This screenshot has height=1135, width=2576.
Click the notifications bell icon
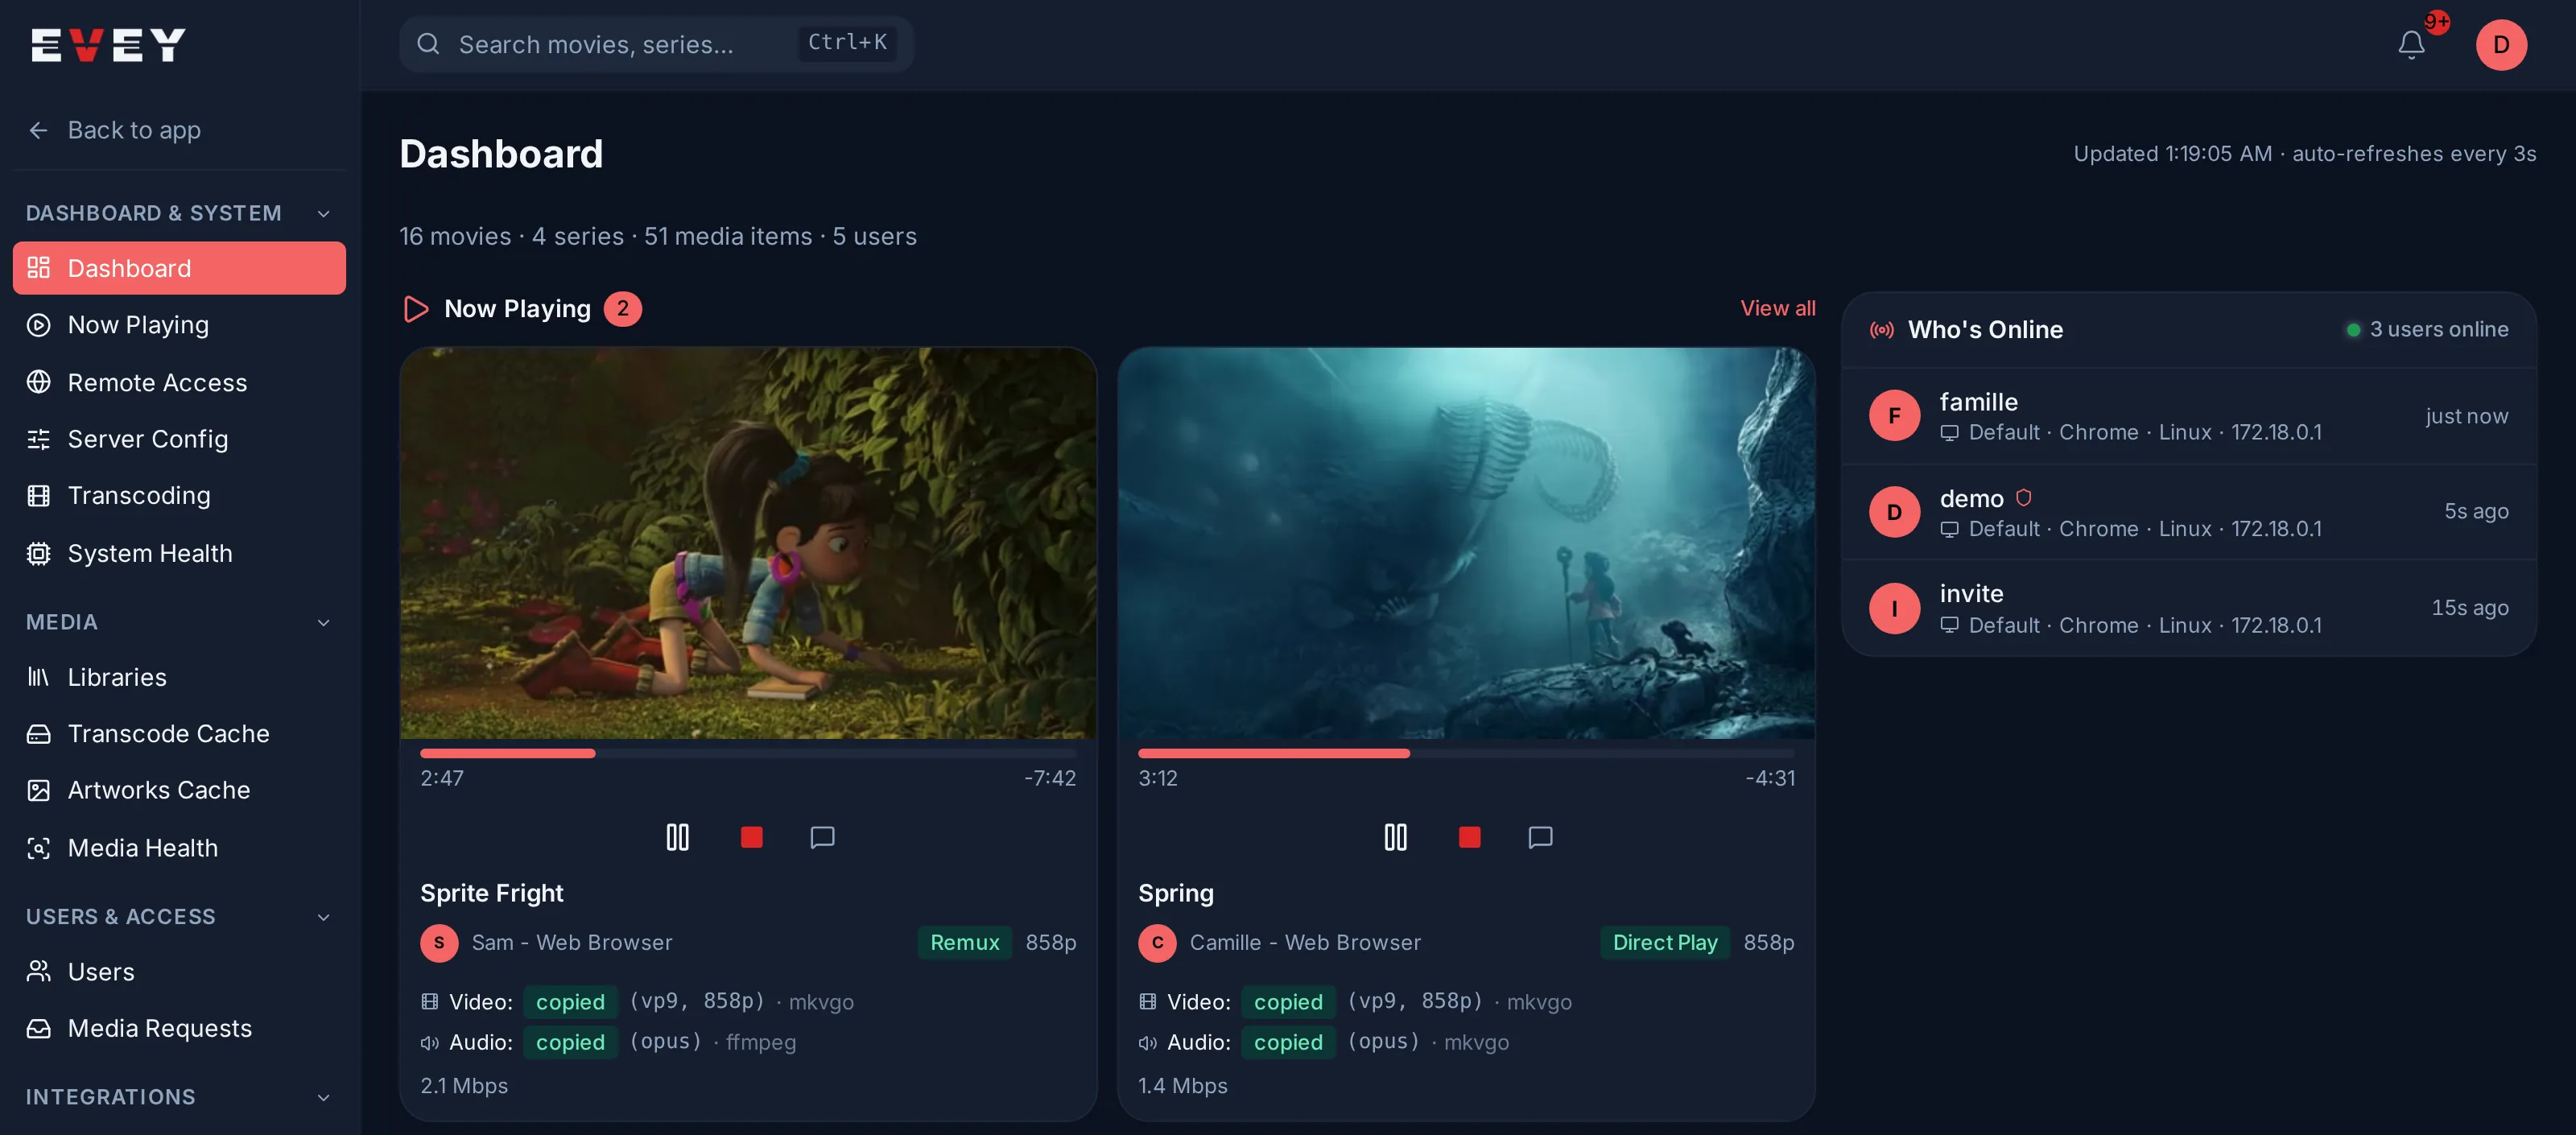2411,45
